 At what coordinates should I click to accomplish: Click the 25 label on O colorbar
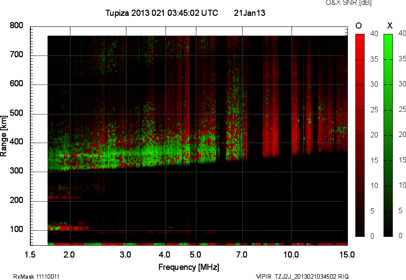374,110
